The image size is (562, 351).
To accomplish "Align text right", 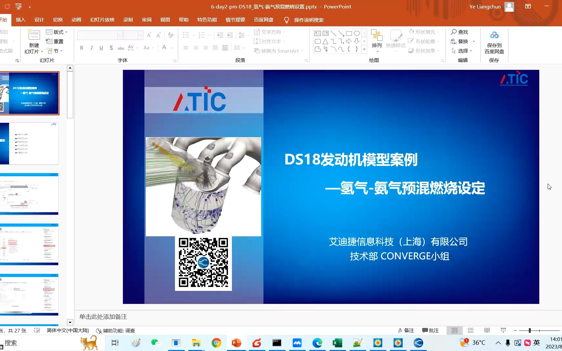I will pyautogui.click(x=206, y=48).
